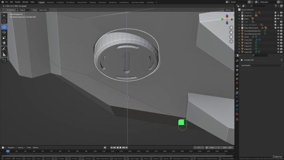Open the timeline Playback popover
This screenshot has width=284, height=160.
tap(12, 148)
